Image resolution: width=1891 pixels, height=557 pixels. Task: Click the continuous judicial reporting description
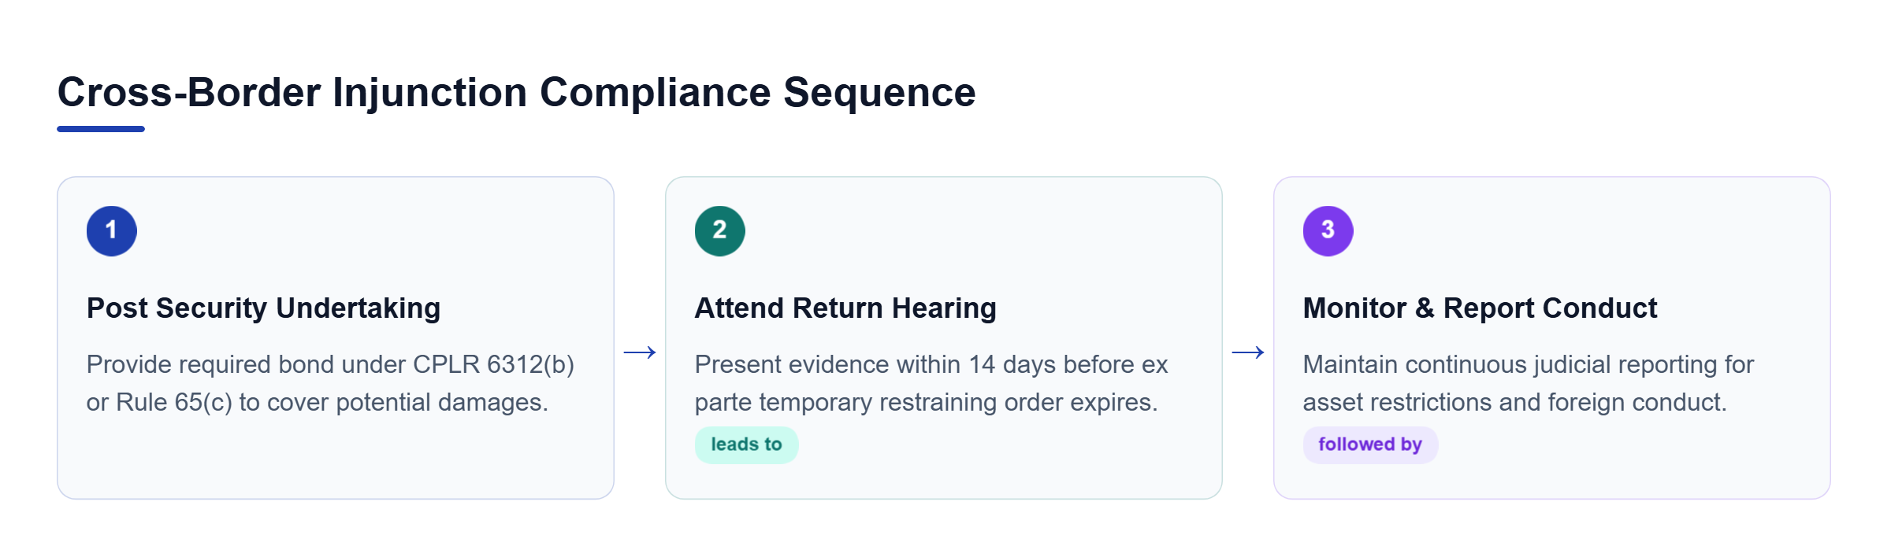point(1529,383)
